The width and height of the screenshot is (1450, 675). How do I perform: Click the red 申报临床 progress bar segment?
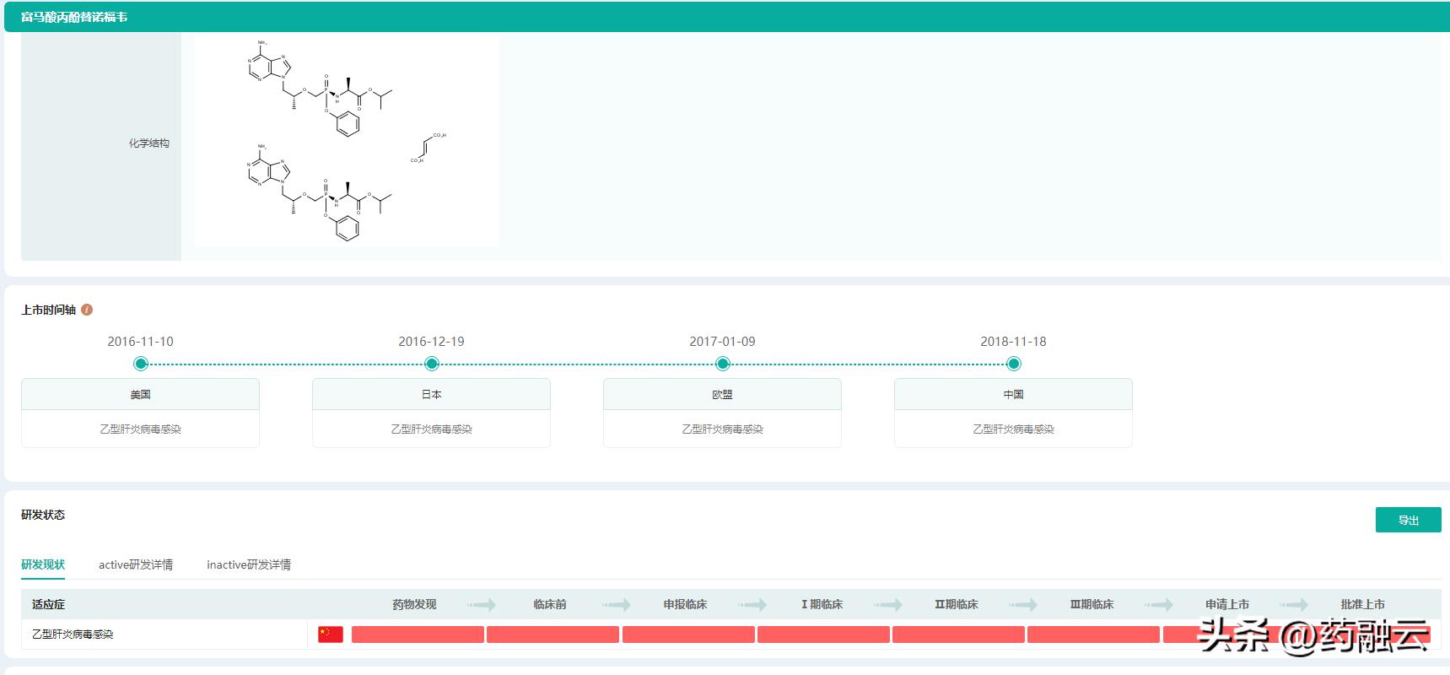[688, 634]
